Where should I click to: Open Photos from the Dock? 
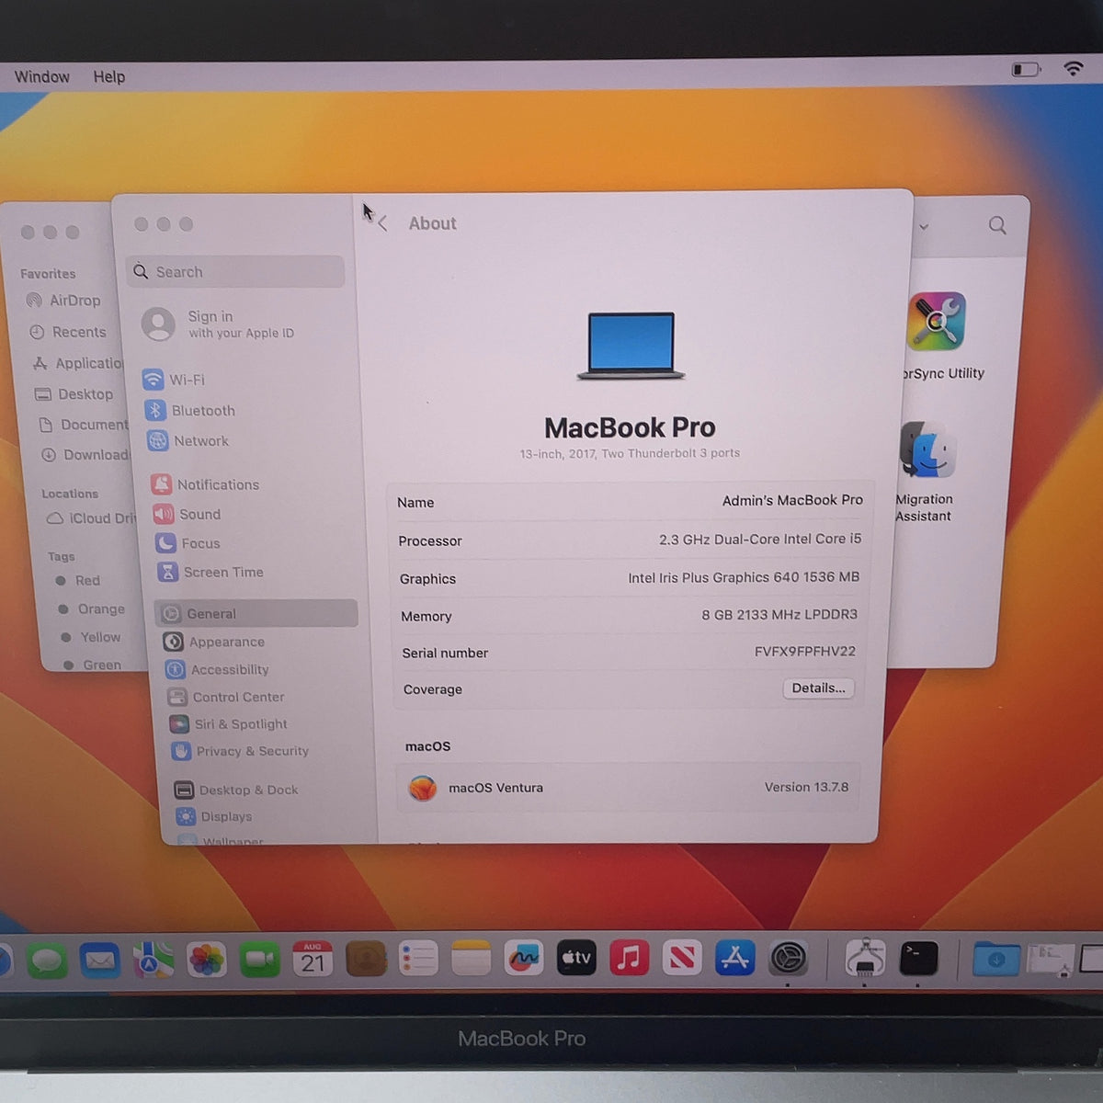click(206, 961)
